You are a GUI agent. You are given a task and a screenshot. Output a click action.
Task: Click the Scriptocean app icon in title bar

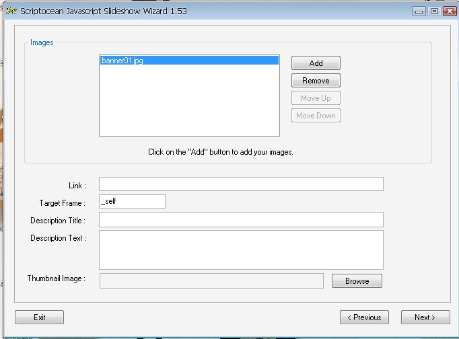click(11, 11)
